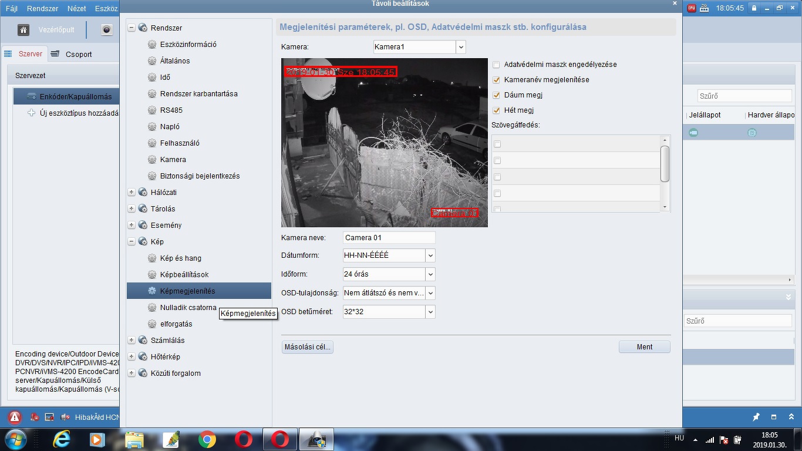Open the Windows Start menu

[16, 439]
